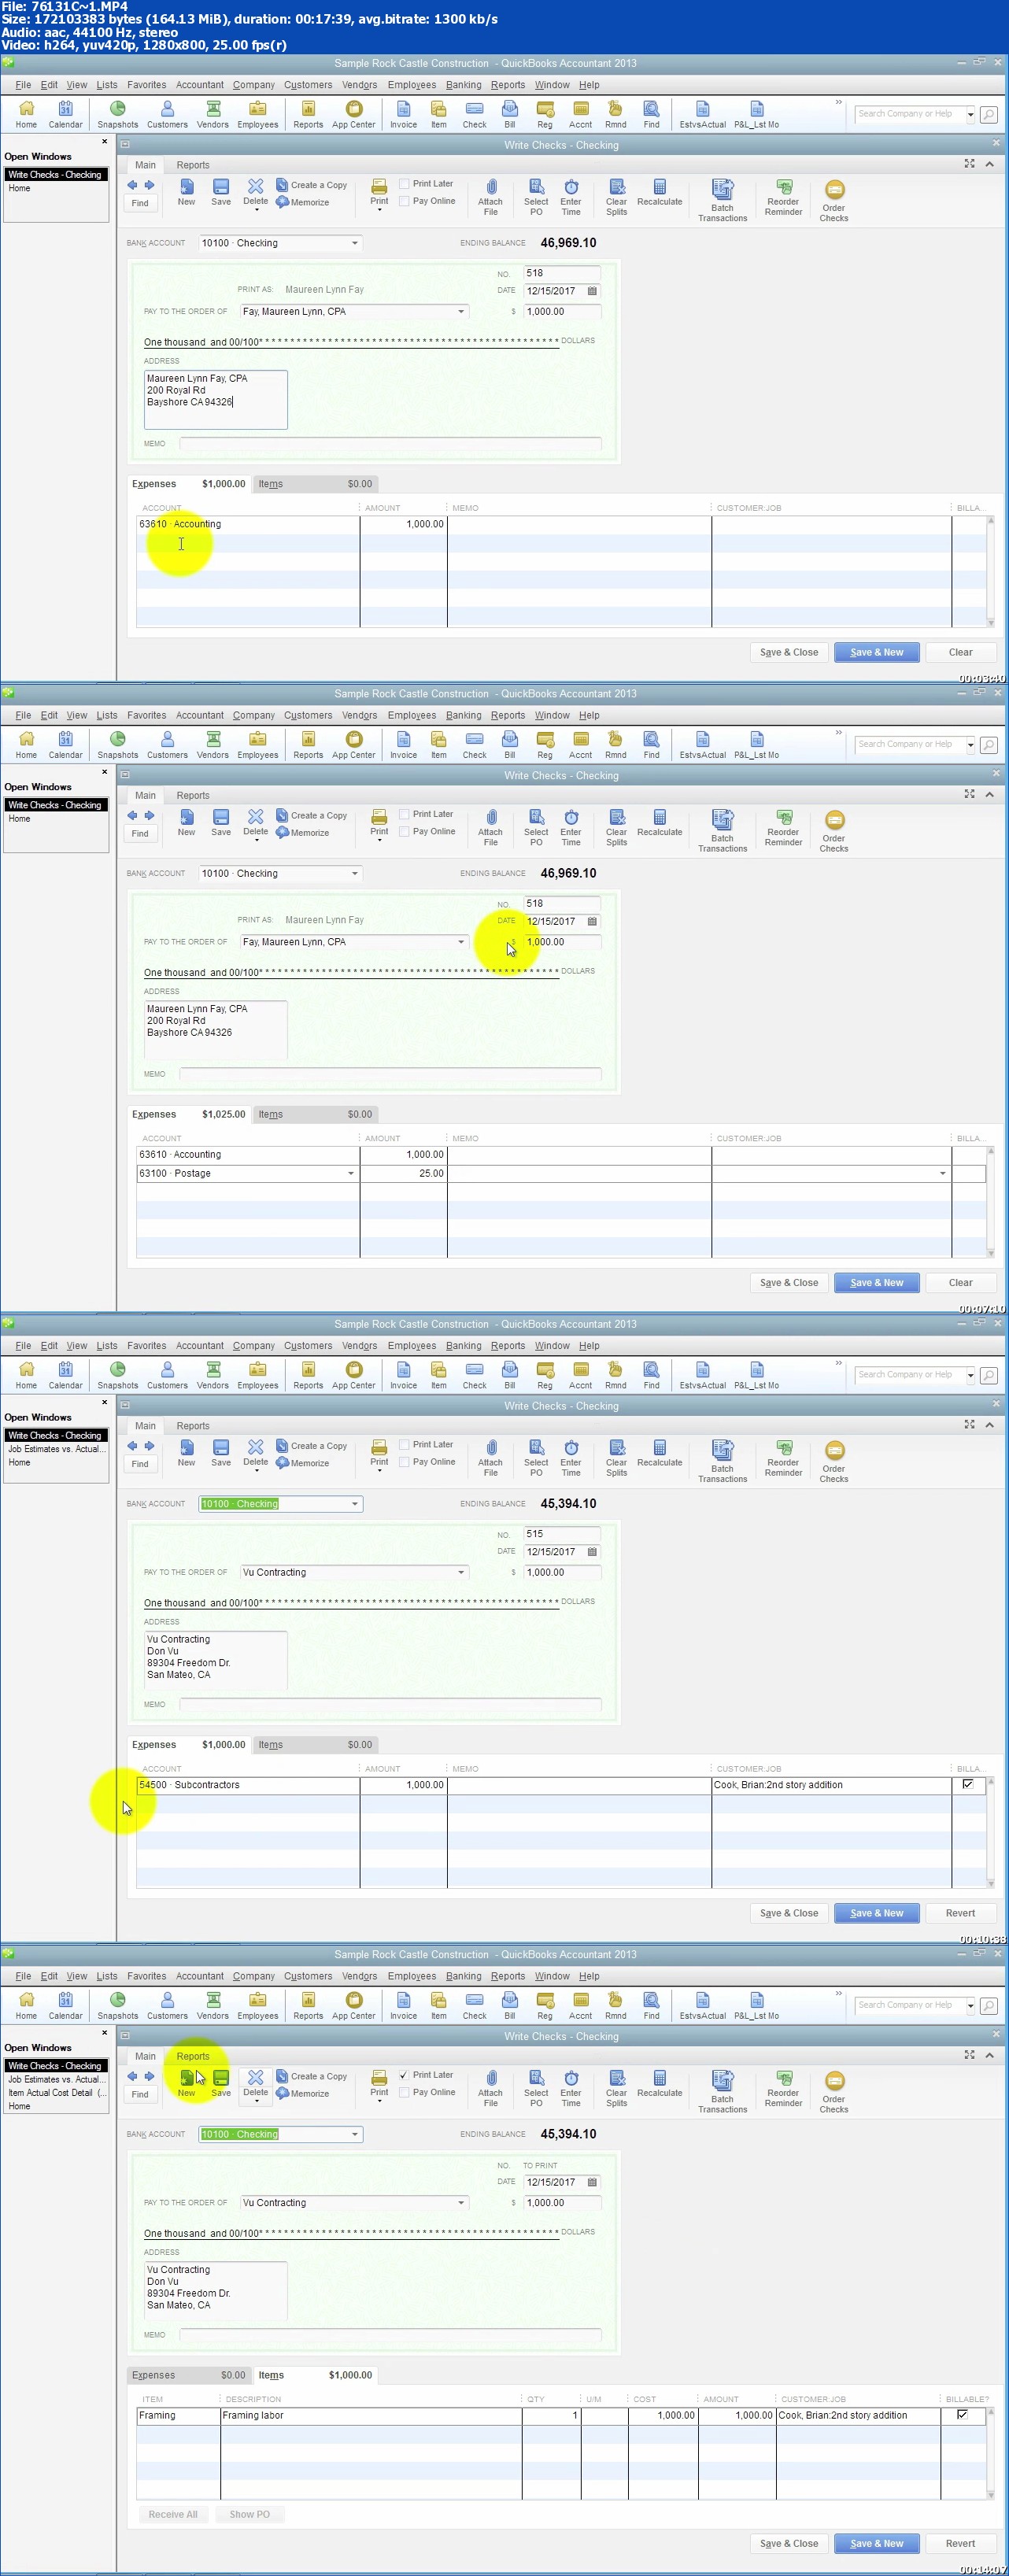Tick Pay Online checkbox in the third frame
The width and height of the screenshot is (1009, 2576).
[404, 1462]
